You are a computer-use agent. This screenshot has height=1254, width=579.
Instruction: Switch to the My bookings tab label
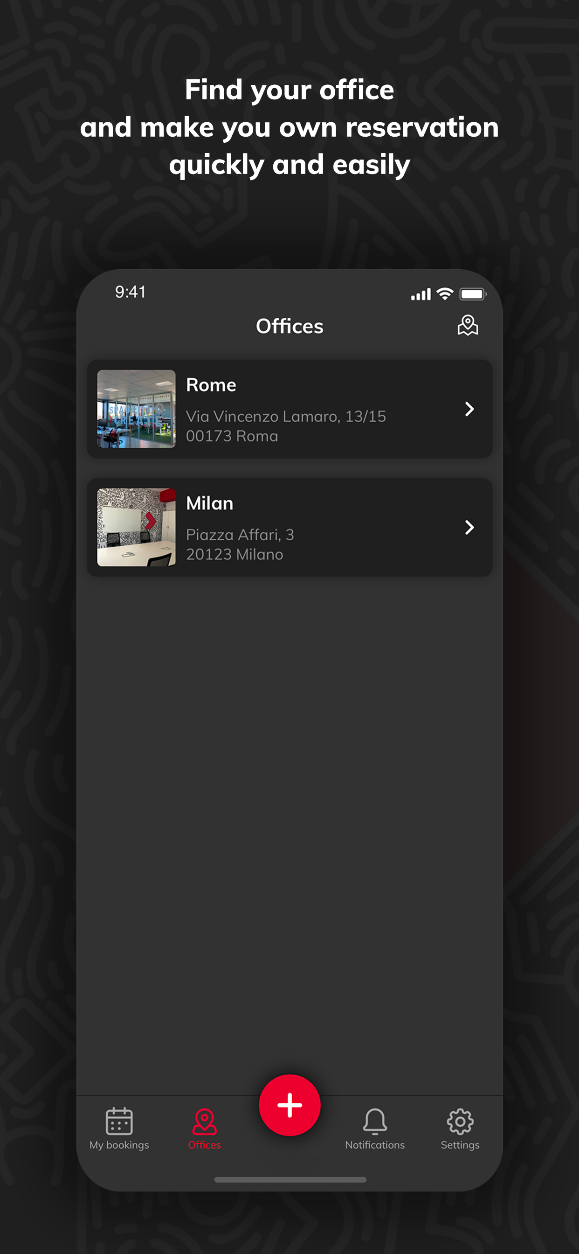coord(119,1145)
